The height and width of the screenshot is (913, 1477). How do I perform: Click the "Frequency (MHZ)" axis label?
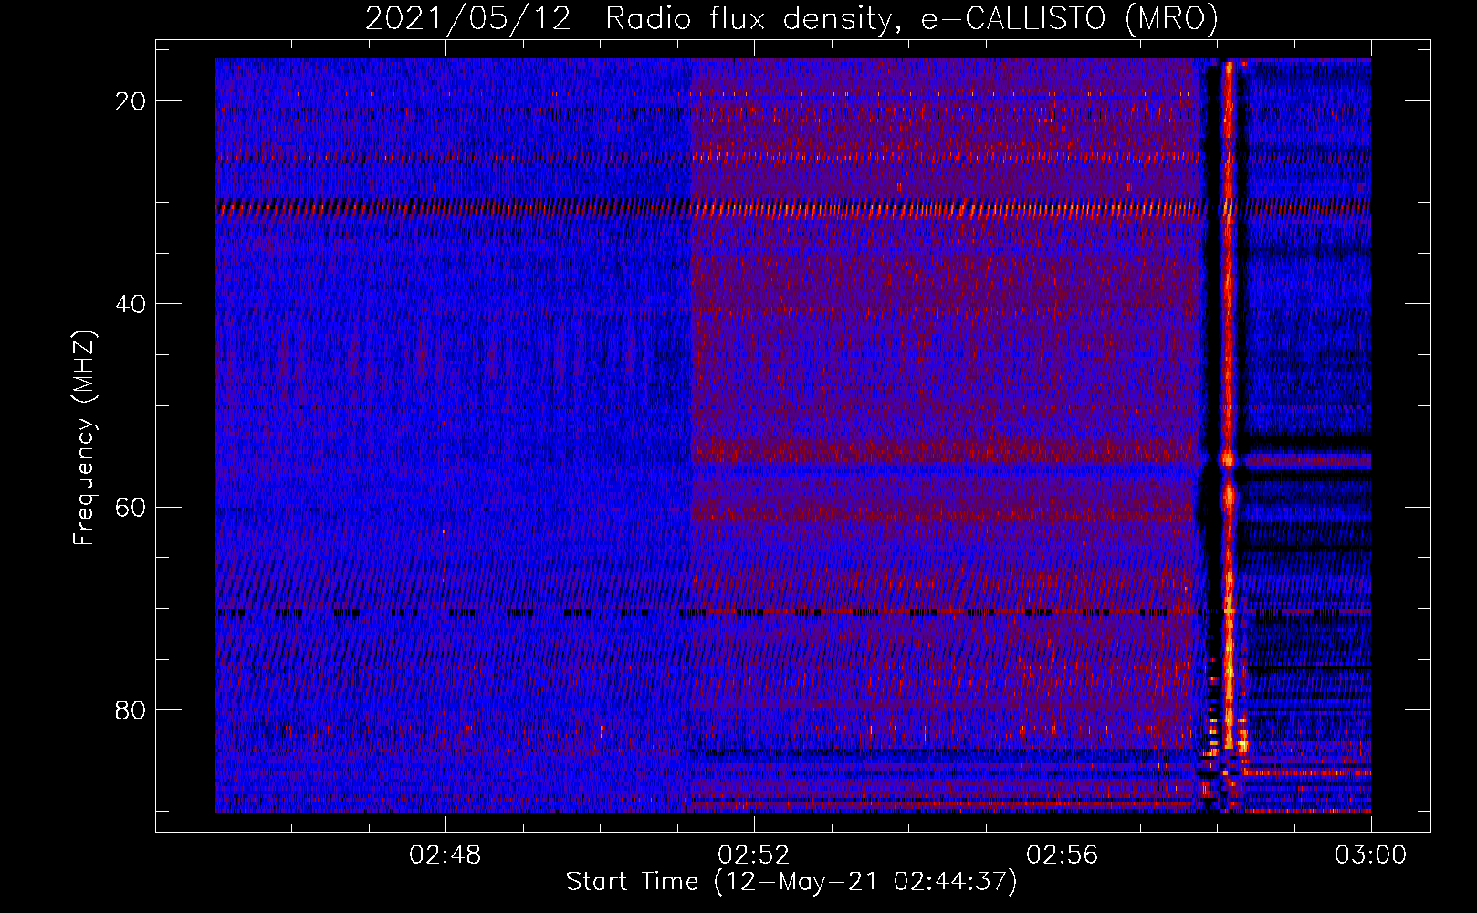[84, 438]
